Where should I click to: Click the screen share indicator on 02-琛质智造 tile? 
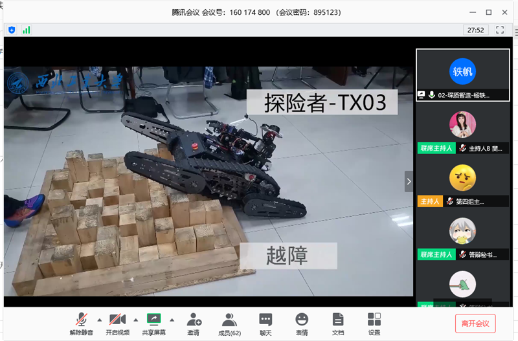point(422,95)
